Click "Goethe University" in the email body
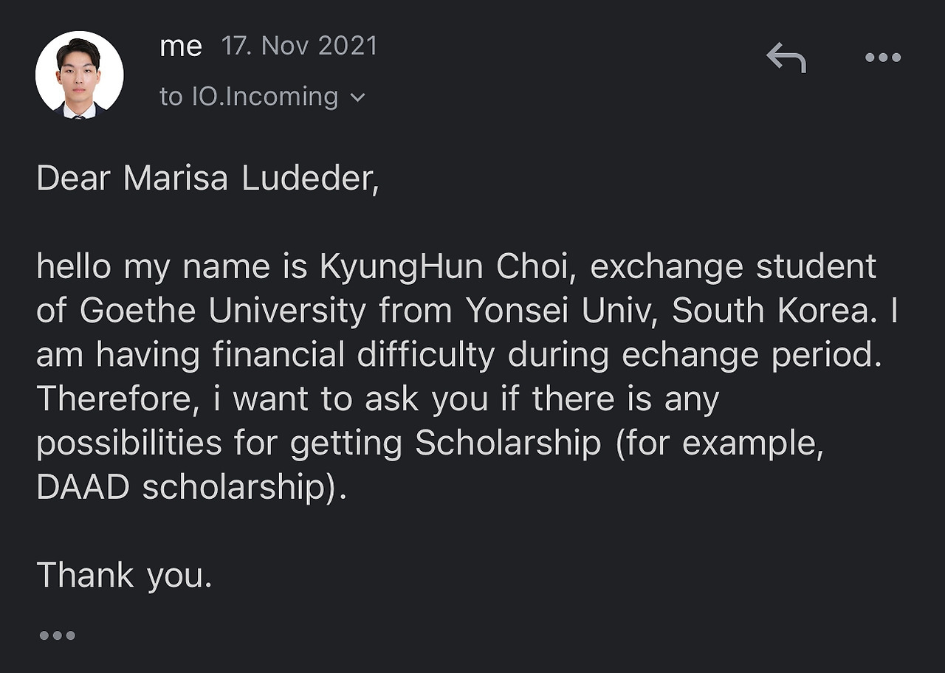The width and height of the screenshot is (945, 673). (x=222, y=311)
